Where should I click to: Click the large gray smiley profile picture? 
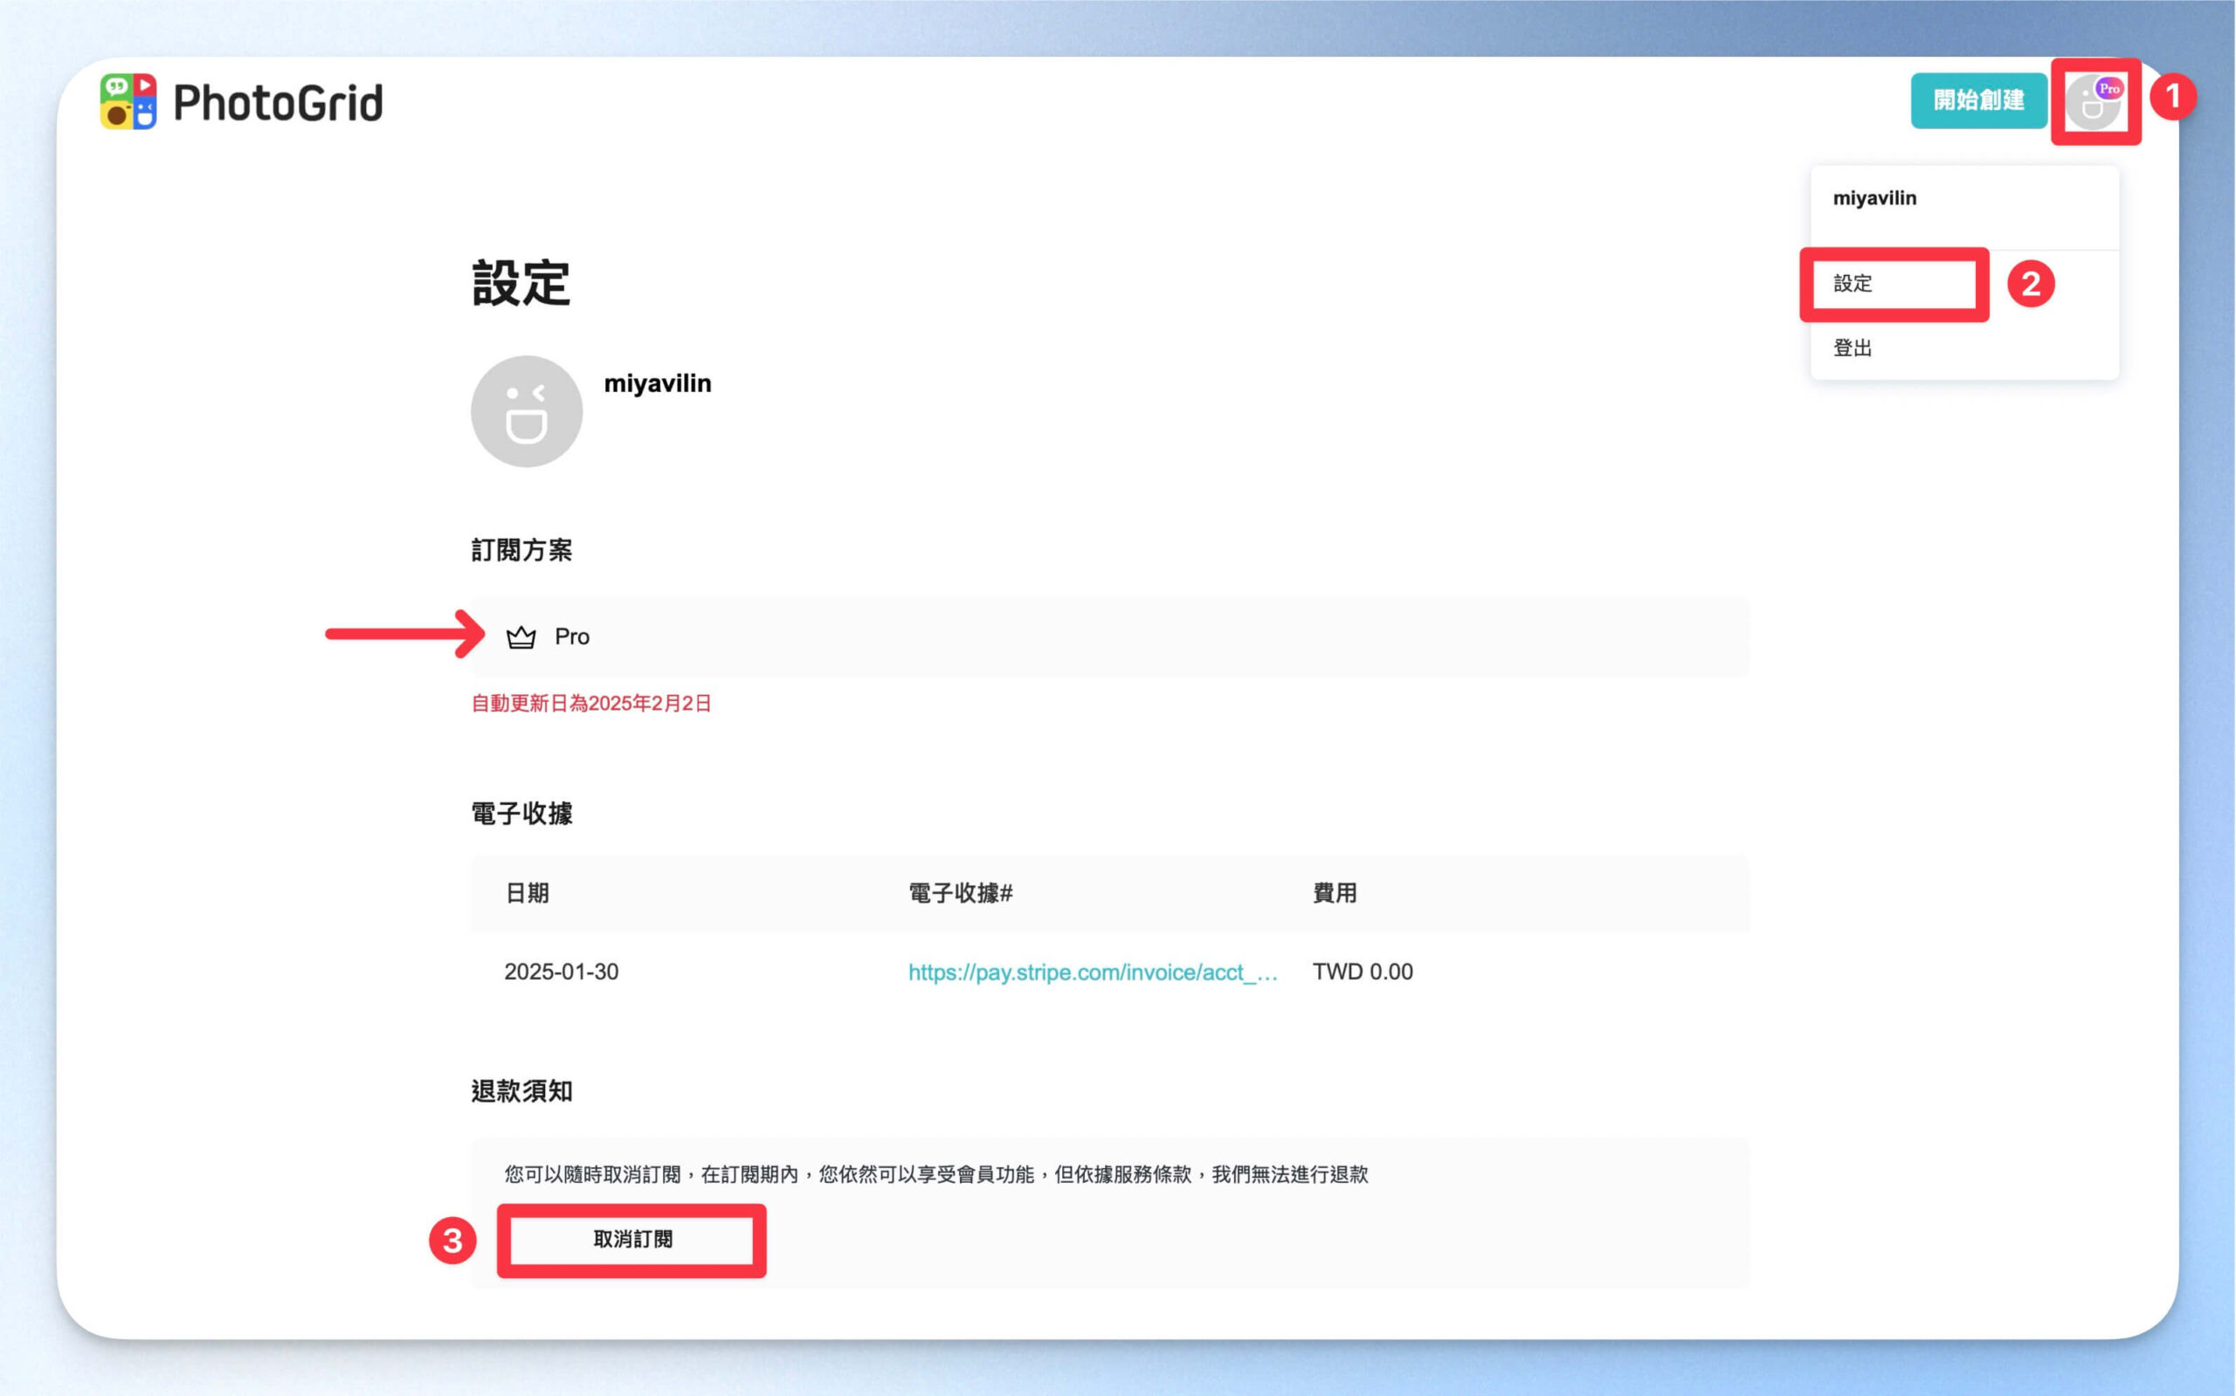pos(527,412)
